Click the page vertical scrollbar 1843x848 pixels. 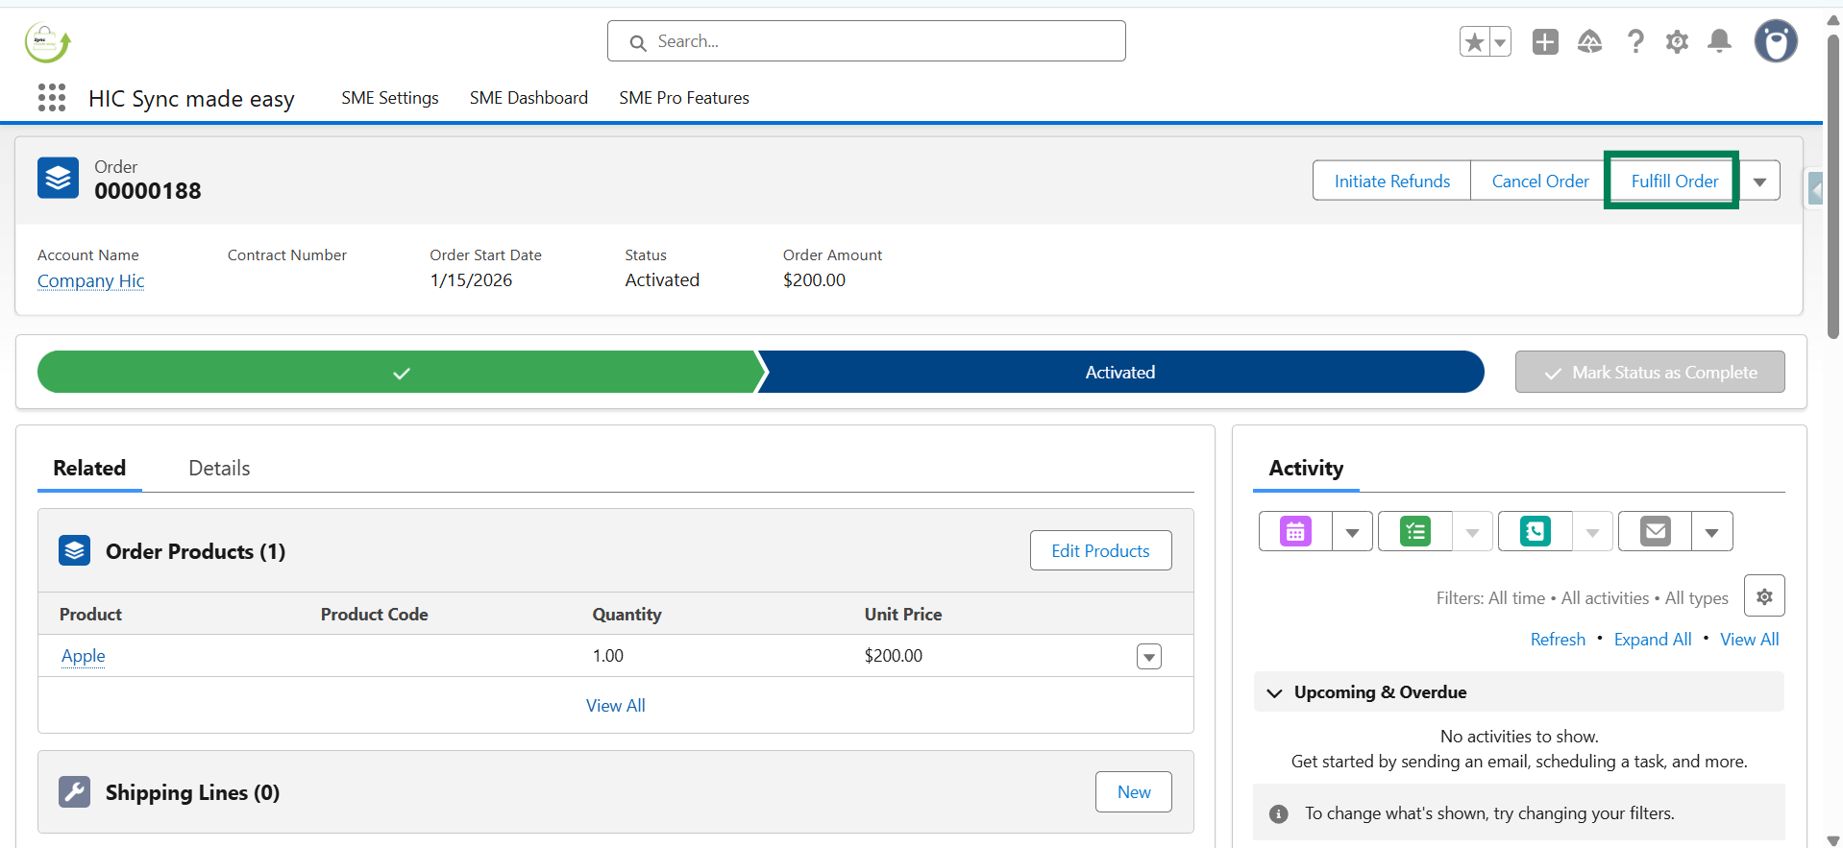(1833, 187)
